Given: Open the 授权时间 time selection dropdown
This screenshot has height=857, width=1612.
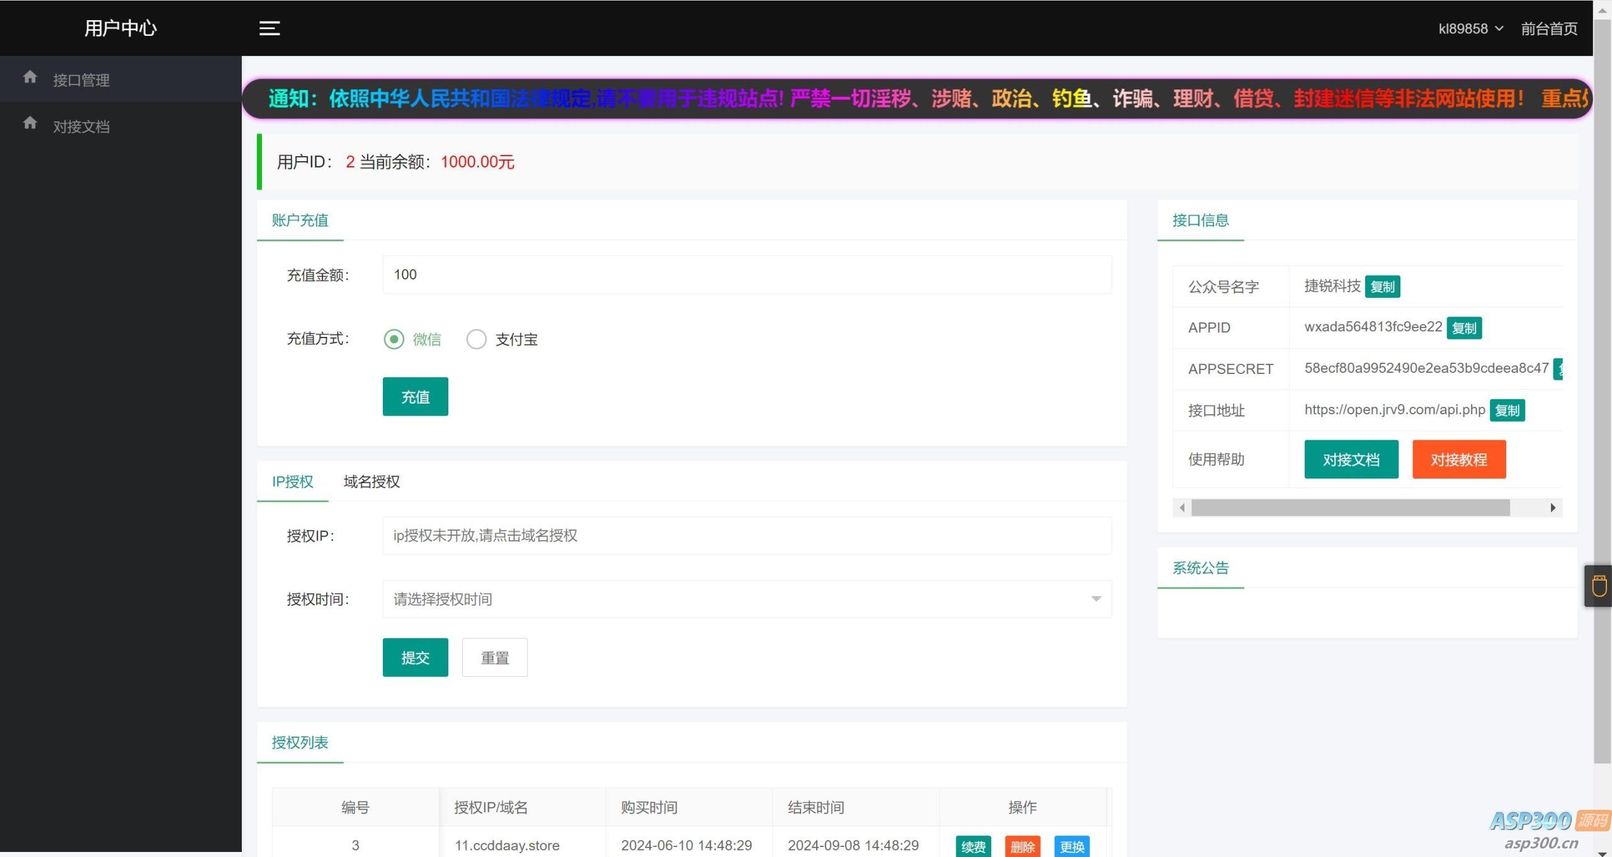Looking at the screenshot, I should coord(1096,599).
